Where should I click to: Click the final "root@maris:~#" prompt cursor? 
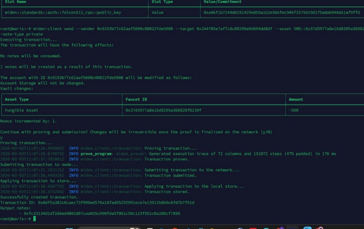pos(35,219)
